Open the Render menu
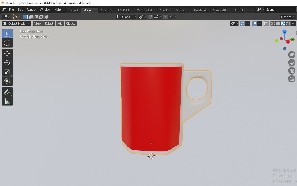The width and height of the screenshot is (297, 186). [31, 10]
